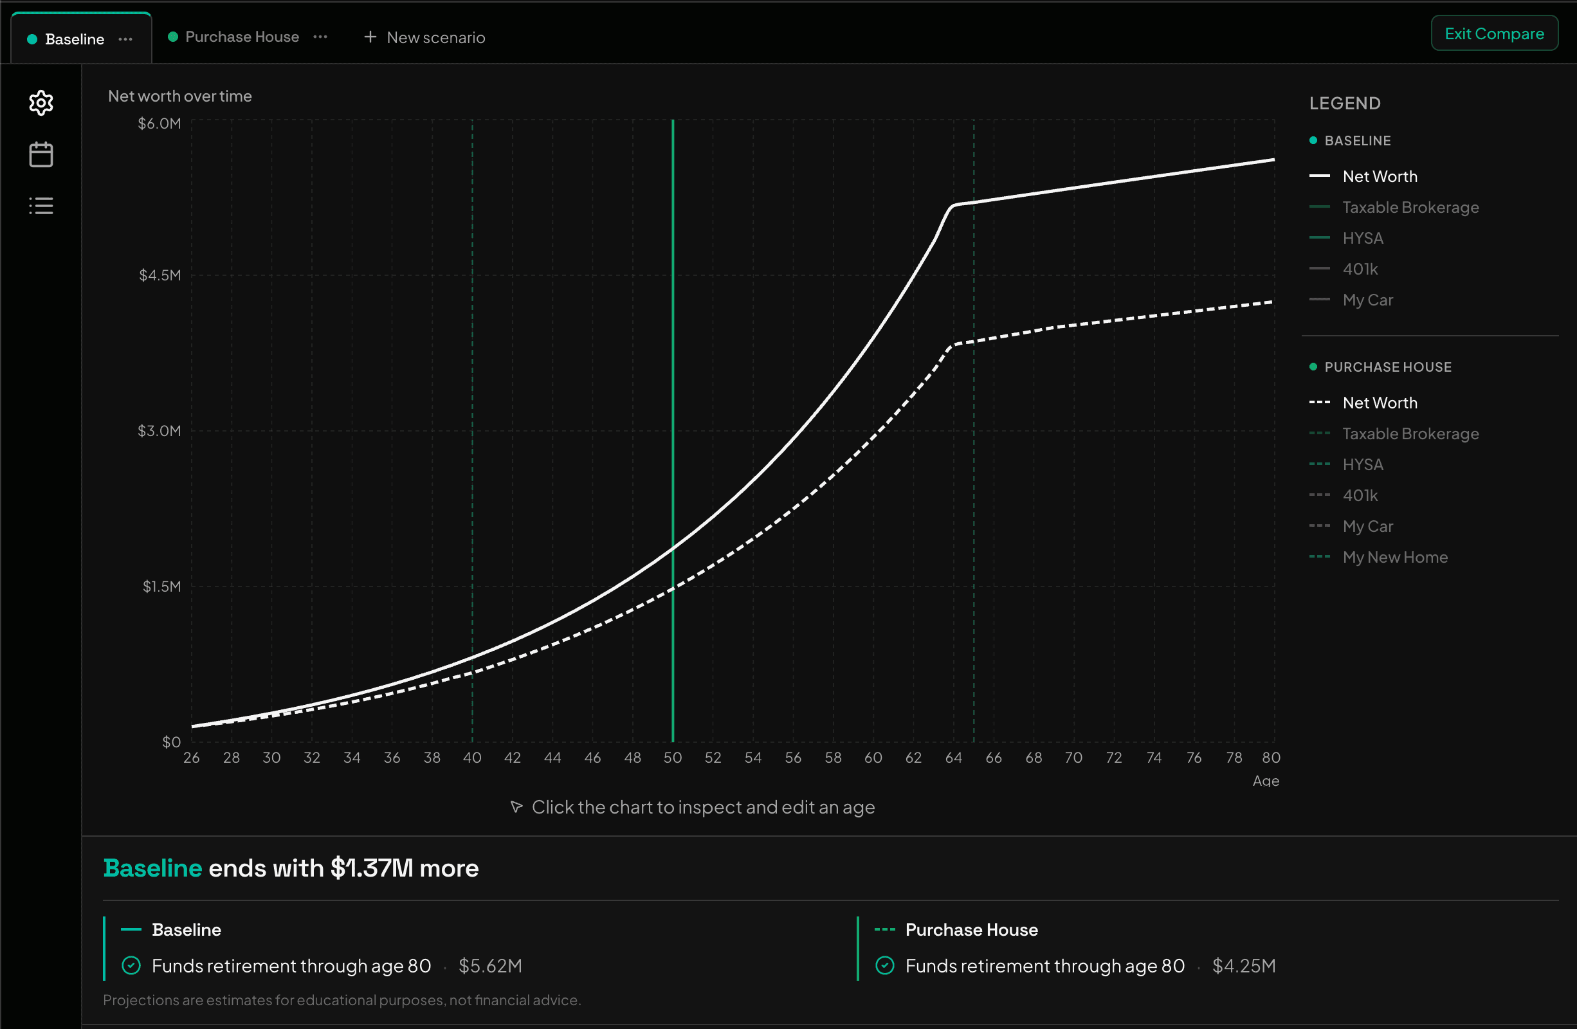Screen dimensions: 1577x1029
Task: Click the age 80 axis label
Action: pyautogui.click(x=1271, y=758)
